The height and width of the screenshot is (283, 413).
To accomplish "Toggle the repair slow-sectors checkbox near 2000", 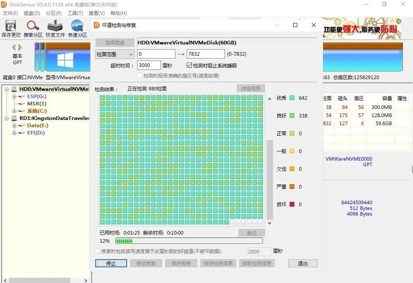I will [97, 251].
